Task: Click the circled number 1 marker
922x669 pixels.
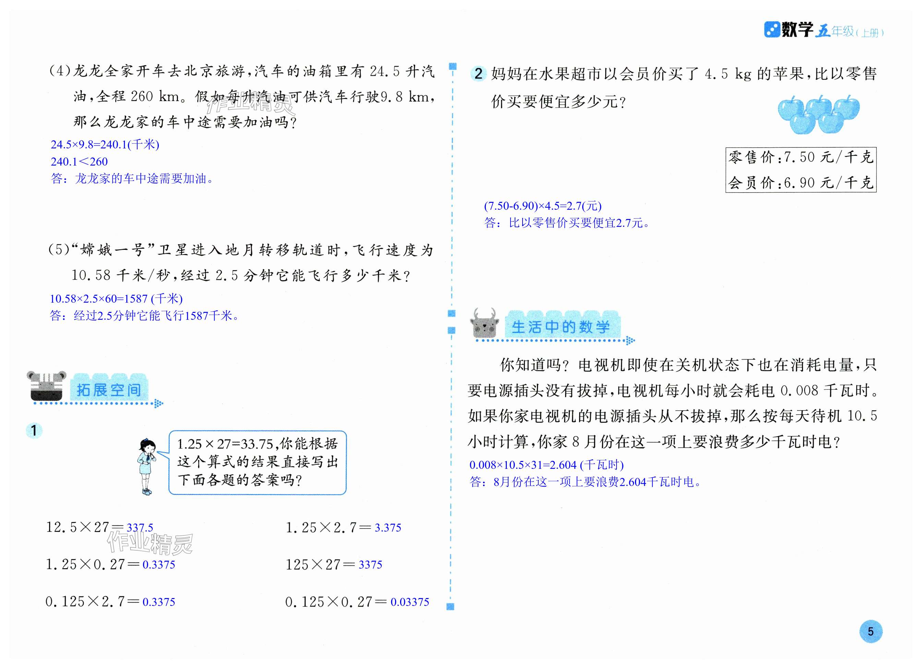Action: click(x=34, y=430)
